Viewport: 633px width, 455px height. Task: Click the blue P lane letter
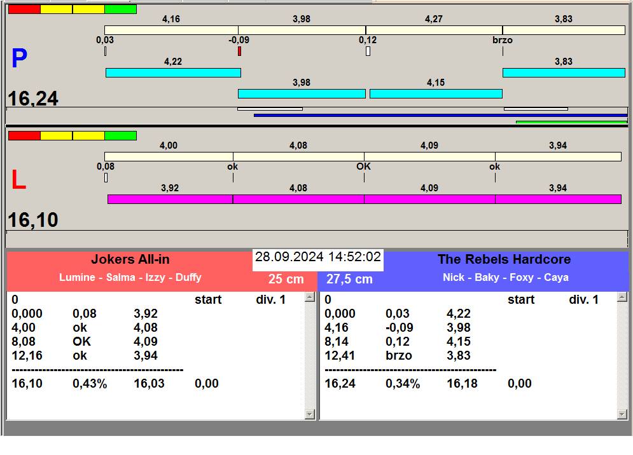[x=19, y=59]
